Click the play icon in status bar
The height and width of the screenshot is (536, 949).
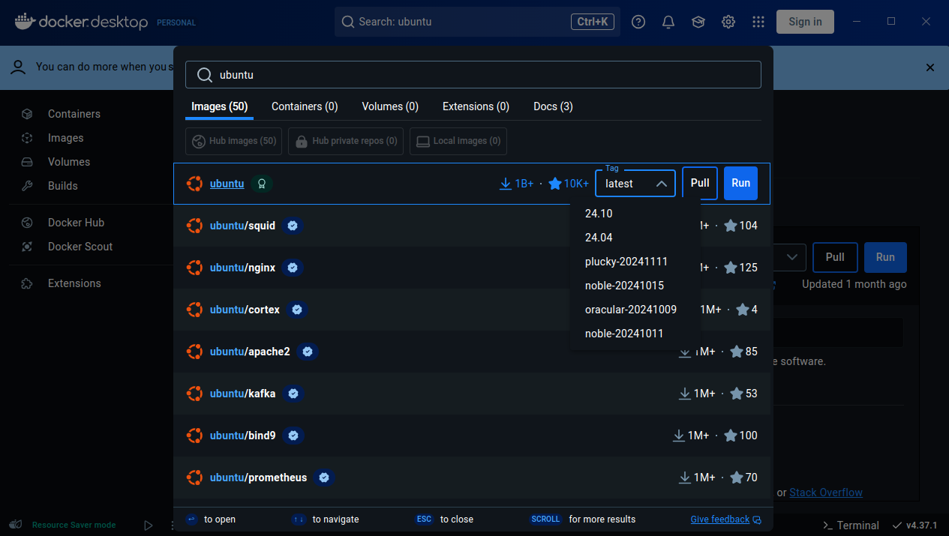tap(149, 526)
